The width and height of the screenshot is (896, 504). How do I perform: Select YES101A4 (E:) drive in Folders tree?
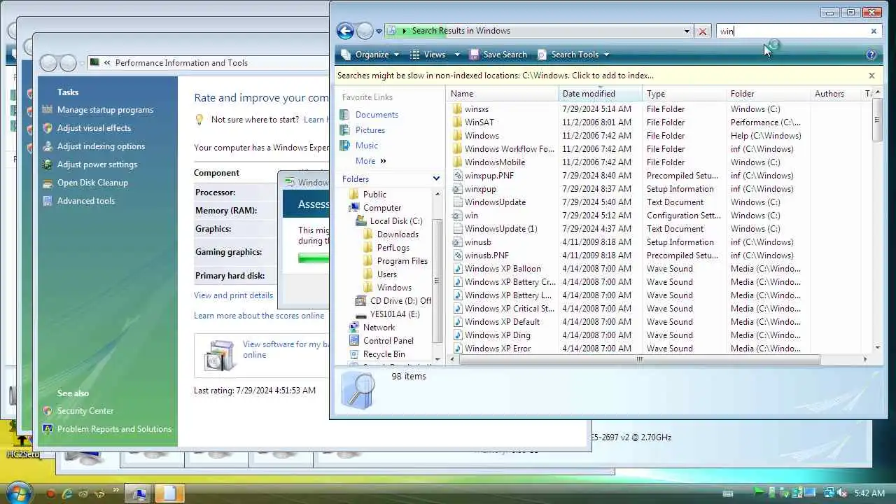pyautogui.click(x=395, y=314)
